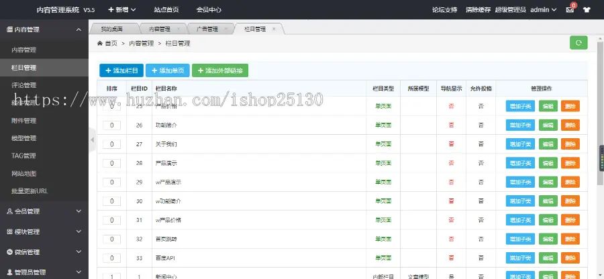The width and height of the screenshot is (604, 279).
Task: Open the 新增 dropdown in the top bar
Action: pos(121,10)
